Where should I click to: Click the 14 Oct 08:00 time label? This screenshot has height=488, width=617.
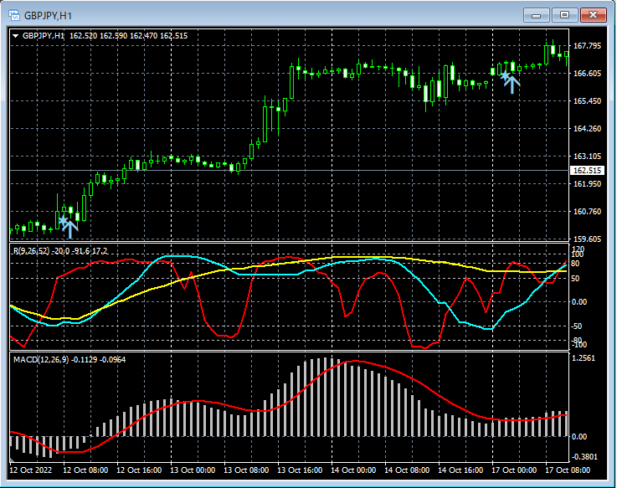coord(407,470)
